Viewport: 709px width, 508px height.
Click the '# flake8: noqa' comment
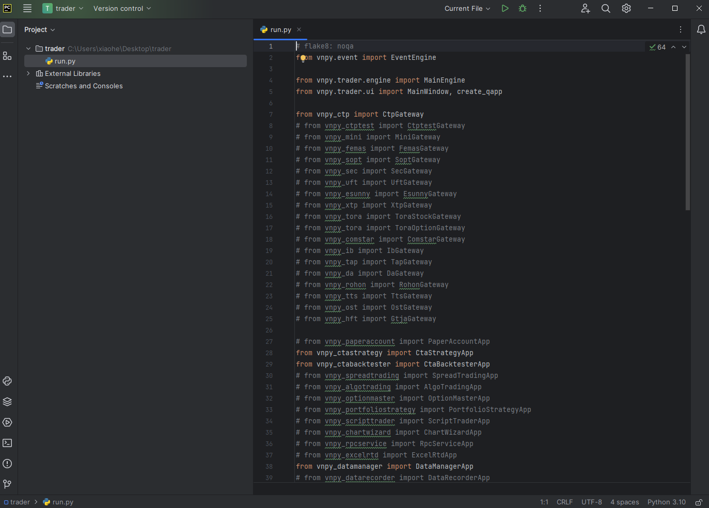(x=324, y=46)
